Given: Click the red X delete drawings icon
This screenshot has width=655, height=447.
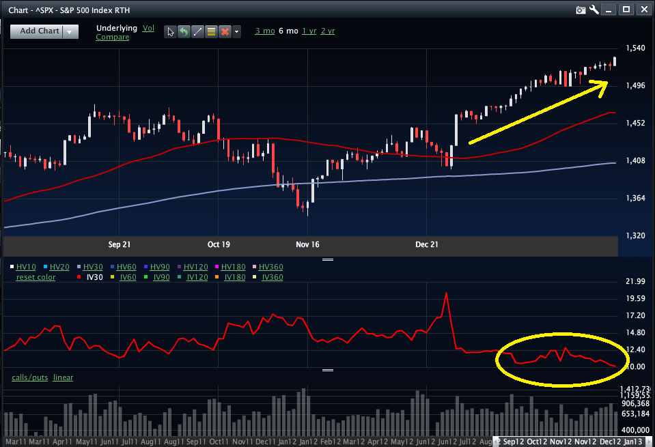Looking at the screenshot, I should [x=225, y=31].
